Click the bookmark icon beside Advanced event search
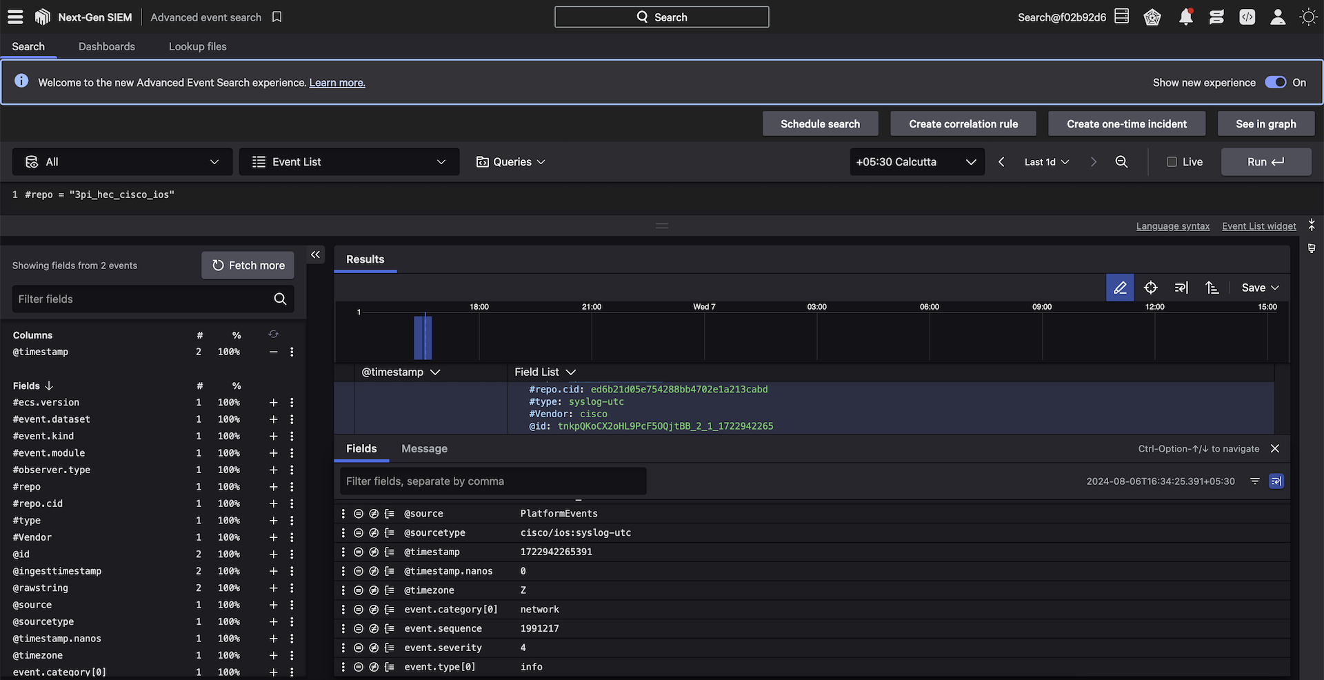 coord(277,17)
